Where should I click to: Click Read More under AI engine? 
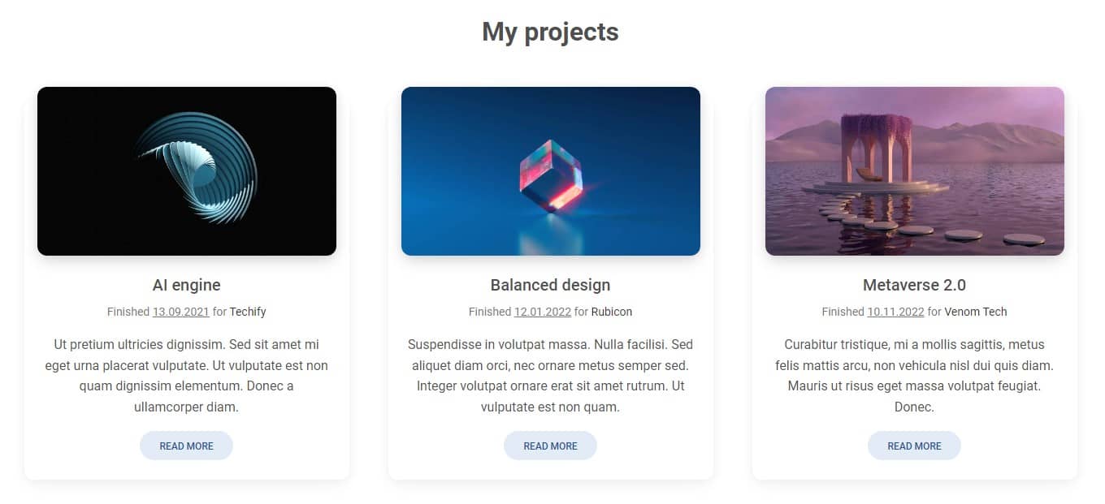click(x=186, y=446)
